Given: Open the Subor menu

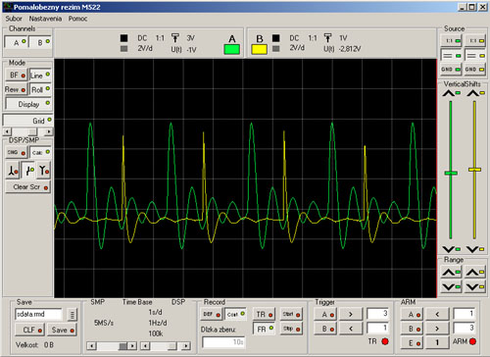Looking at the screenshot, I should coord(14,19).
